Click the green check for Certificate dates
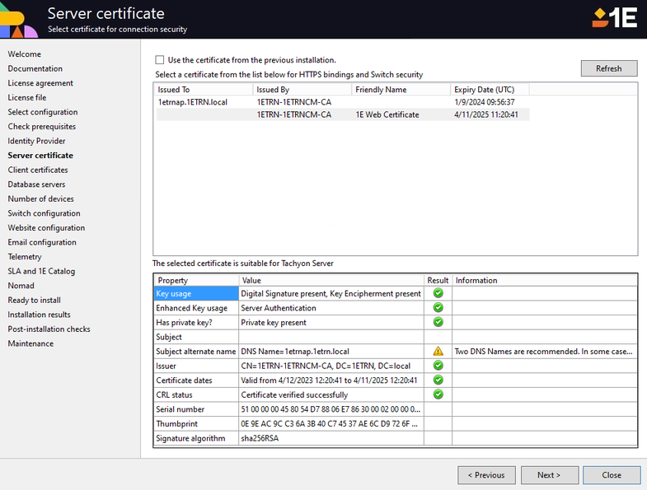Image resolution: width=647 pixels, height=490 pixels. click(438, 380)
